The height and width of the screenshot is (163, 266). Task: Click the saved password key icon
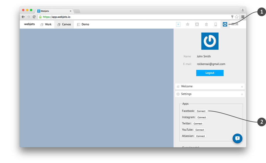tap(232, 17)
